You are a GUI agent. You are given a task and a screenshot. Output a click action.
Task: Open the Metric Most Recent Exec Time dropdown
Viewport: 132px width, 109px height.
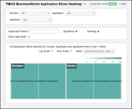coord(100,51)
